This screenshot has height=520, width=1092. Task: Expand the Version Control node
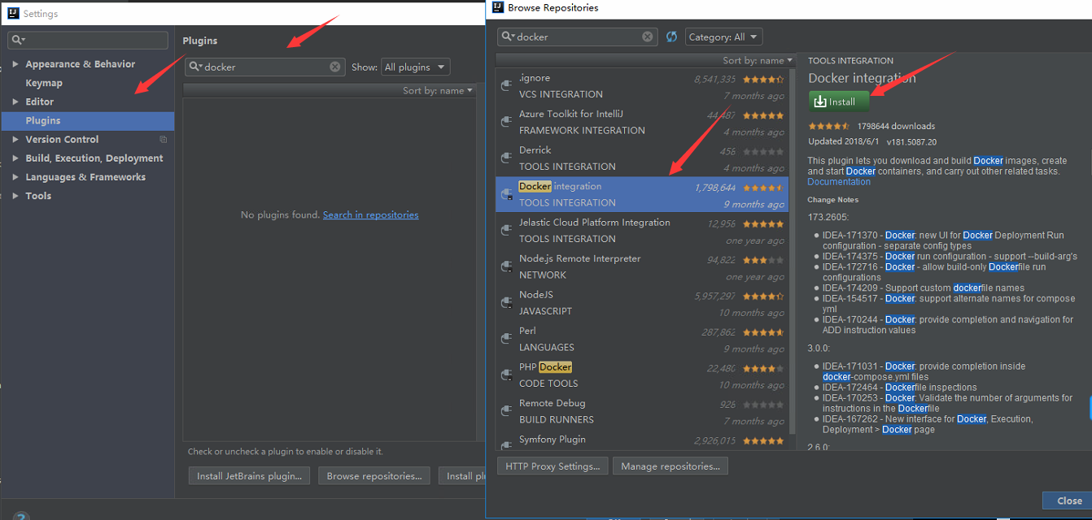(15, 140)
